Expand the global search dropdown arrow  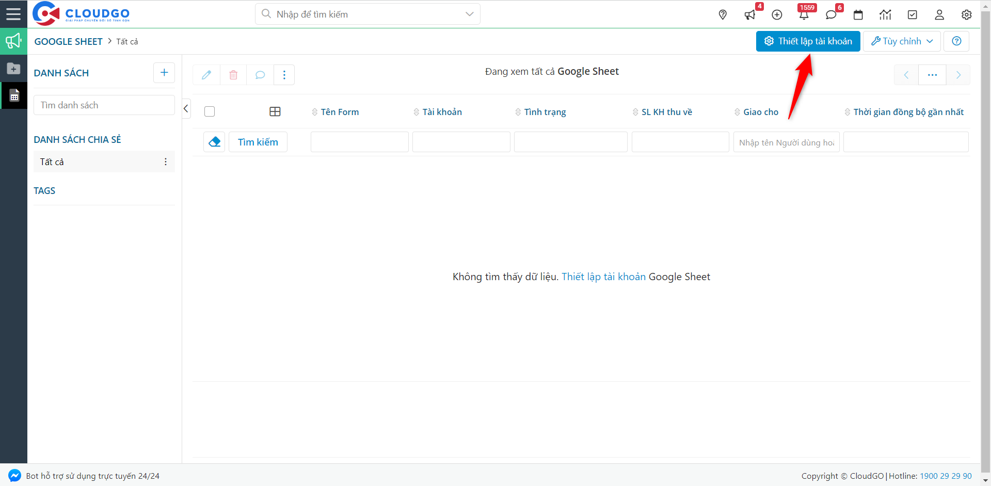coord(469,14)
